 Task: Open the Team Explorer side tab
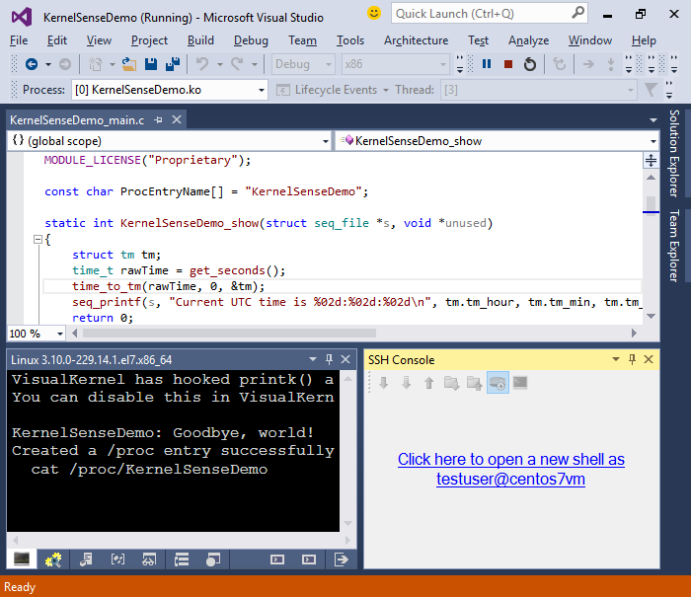pyautogui.click(x=674, y=246)
